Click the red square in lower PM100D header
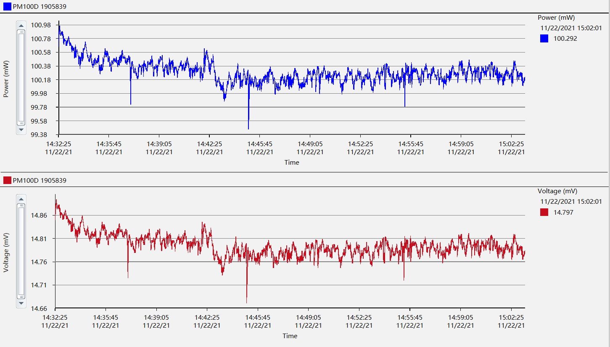The height and width of the screenshot is (347, 610). tap(7, 180)
